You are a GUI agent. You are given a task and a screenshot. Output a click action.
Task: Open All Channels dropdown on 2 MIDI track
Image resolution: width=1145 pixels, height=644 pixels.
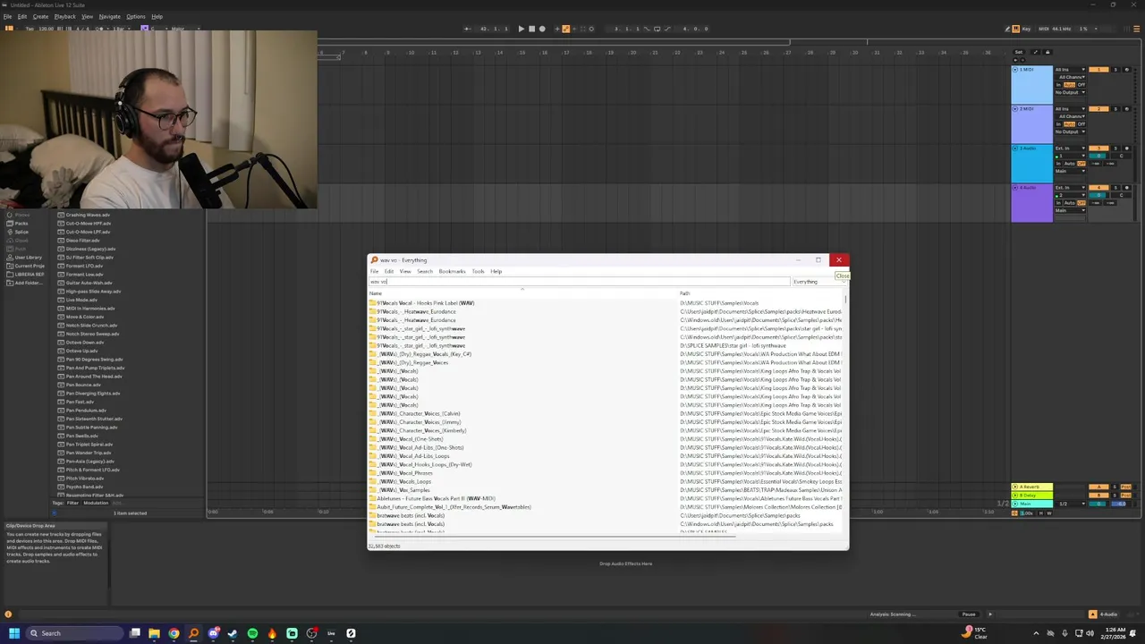pyautogui.click(x=1070, y=116)
